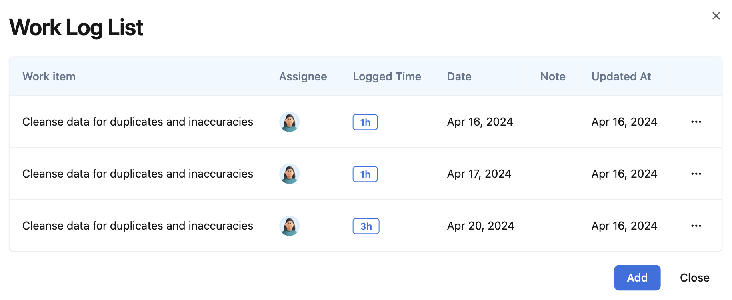
Task: Click the Work item column header
Action: click(49, 76)
